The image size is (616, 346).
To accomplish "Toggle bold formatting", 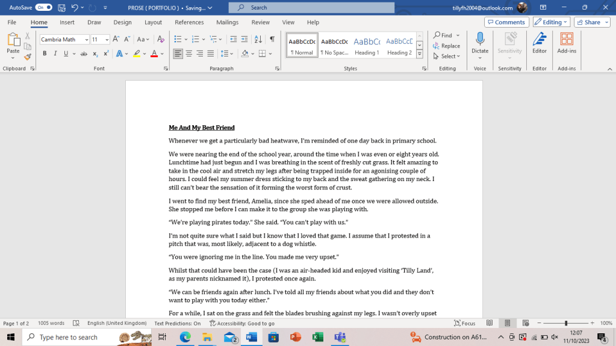I will tap(45, 54).
